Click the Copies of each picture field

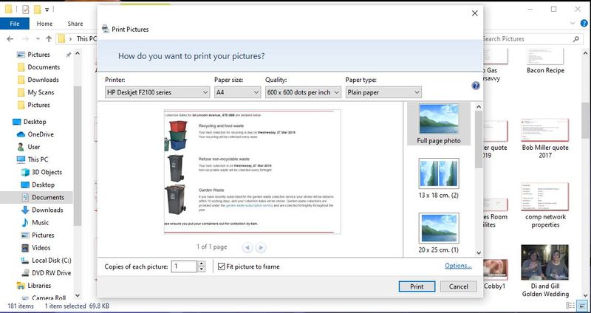point(182,266)
